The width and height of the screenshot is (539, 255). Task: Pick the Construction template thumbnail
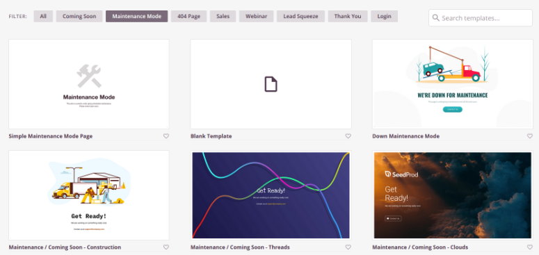[89, 195]
